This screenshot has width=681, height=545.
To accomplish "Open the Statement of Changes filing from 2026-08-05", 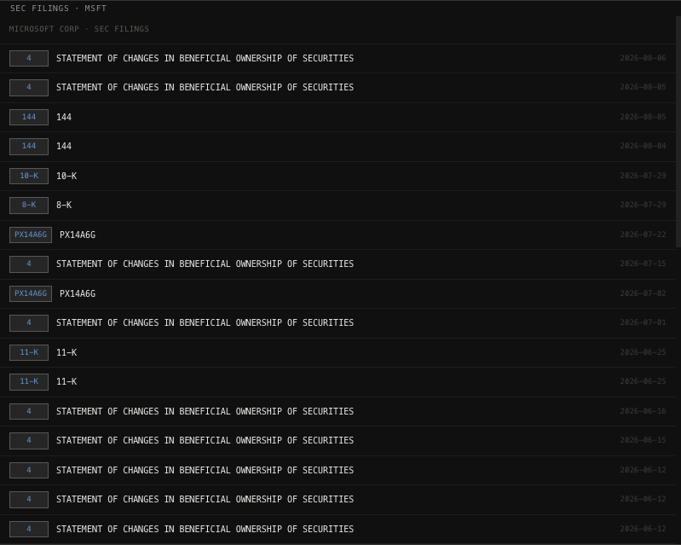I will 205,87.
